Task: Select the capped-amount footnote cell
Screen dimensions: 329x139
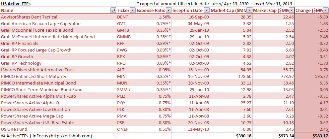Action: 173,4
